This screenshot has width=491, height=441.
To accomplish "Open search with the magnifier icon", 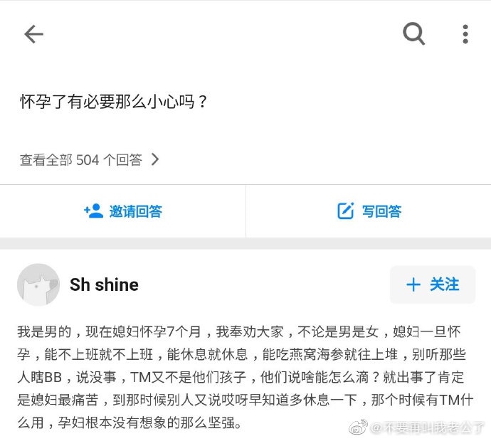I will (x=413, y=34).
